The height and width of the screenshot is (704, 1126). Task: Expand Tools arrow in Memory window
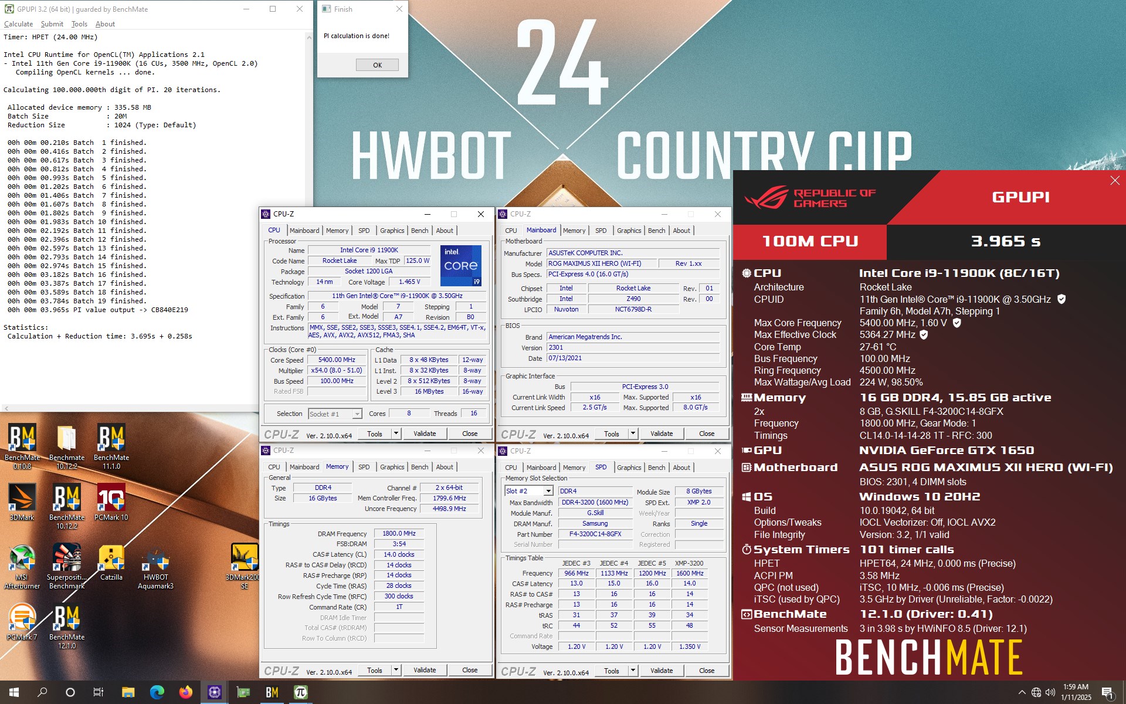tap(396, 670)
